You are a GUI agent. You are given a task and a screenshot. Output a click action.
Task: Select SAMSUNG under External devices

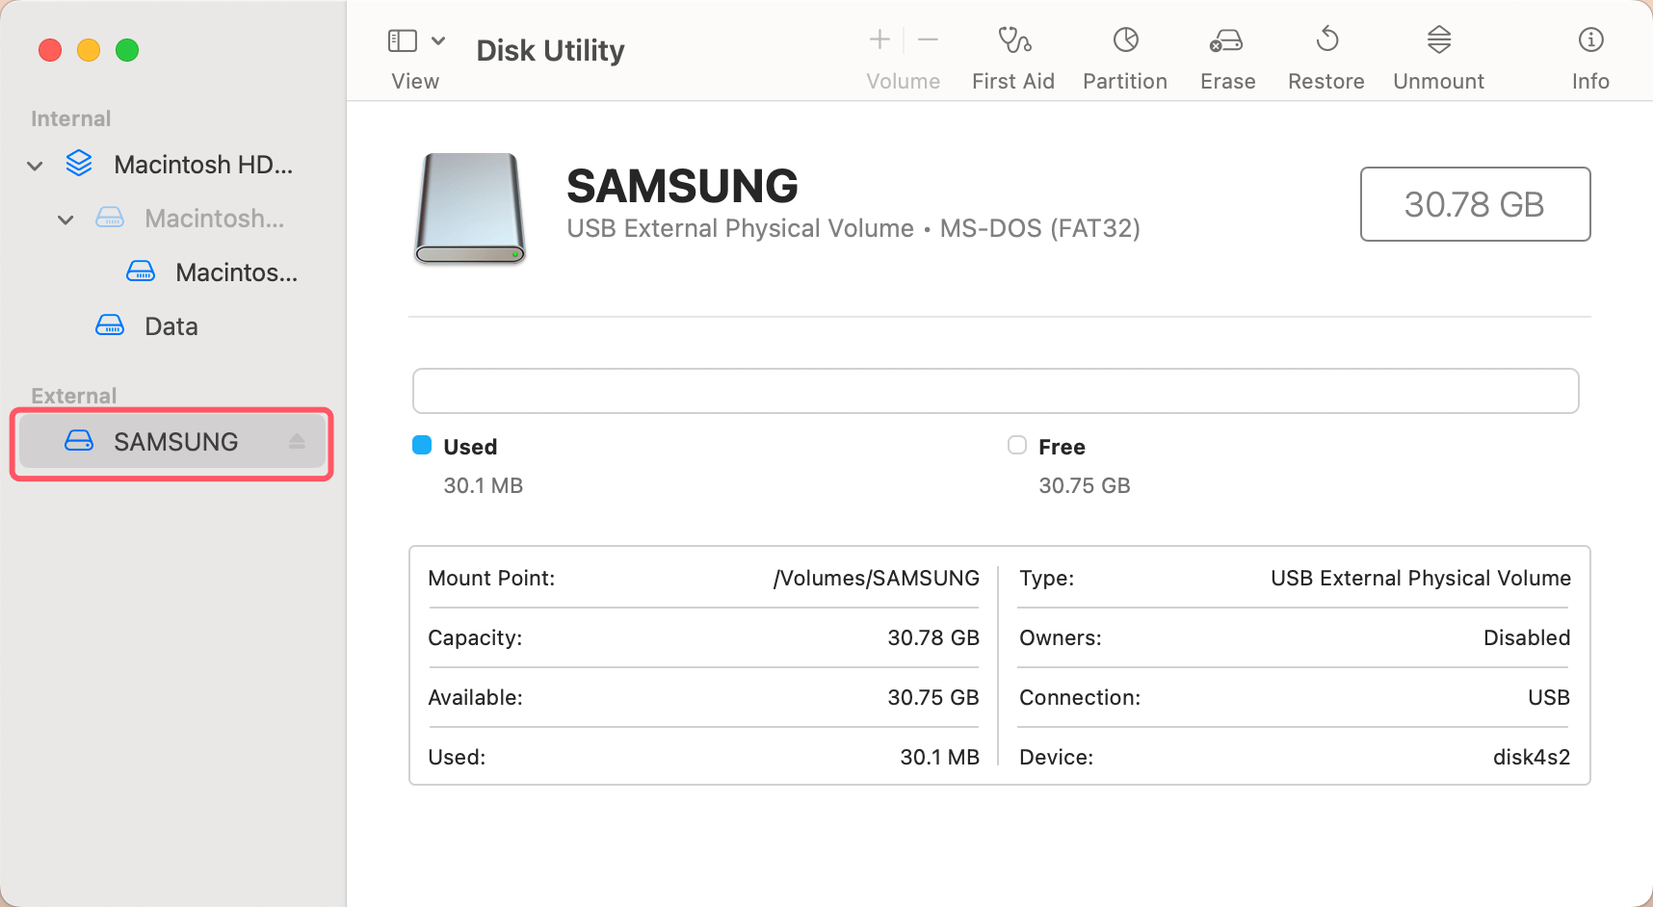click(x=175, y=441)
